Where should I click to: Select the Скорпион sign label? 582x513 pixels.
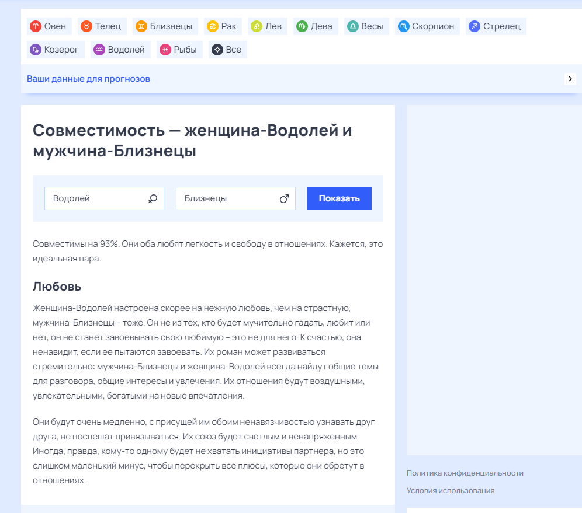point(433,26)
